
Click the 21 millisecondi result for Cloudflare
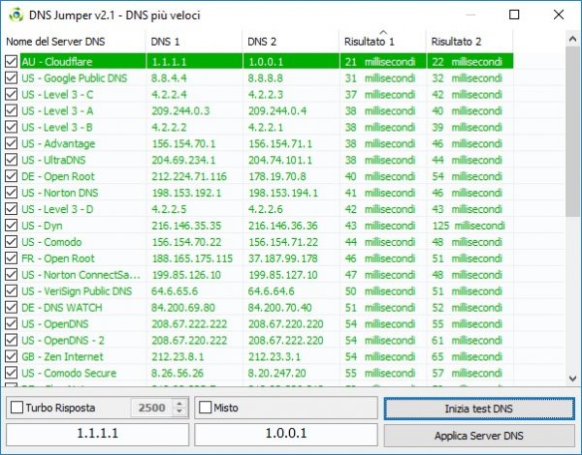tap(380, 62)
